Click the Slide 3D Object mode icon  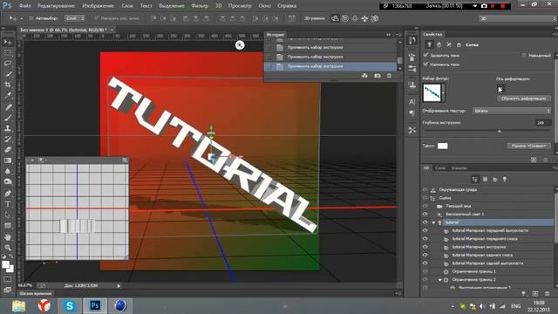[364, 18]
